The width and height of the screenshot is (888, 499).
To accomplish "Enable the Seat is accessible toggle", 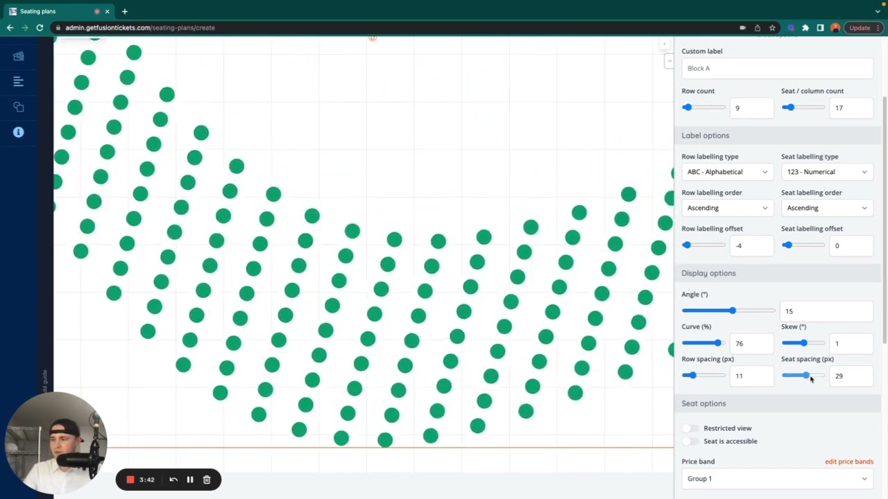I will click(690, 441).
